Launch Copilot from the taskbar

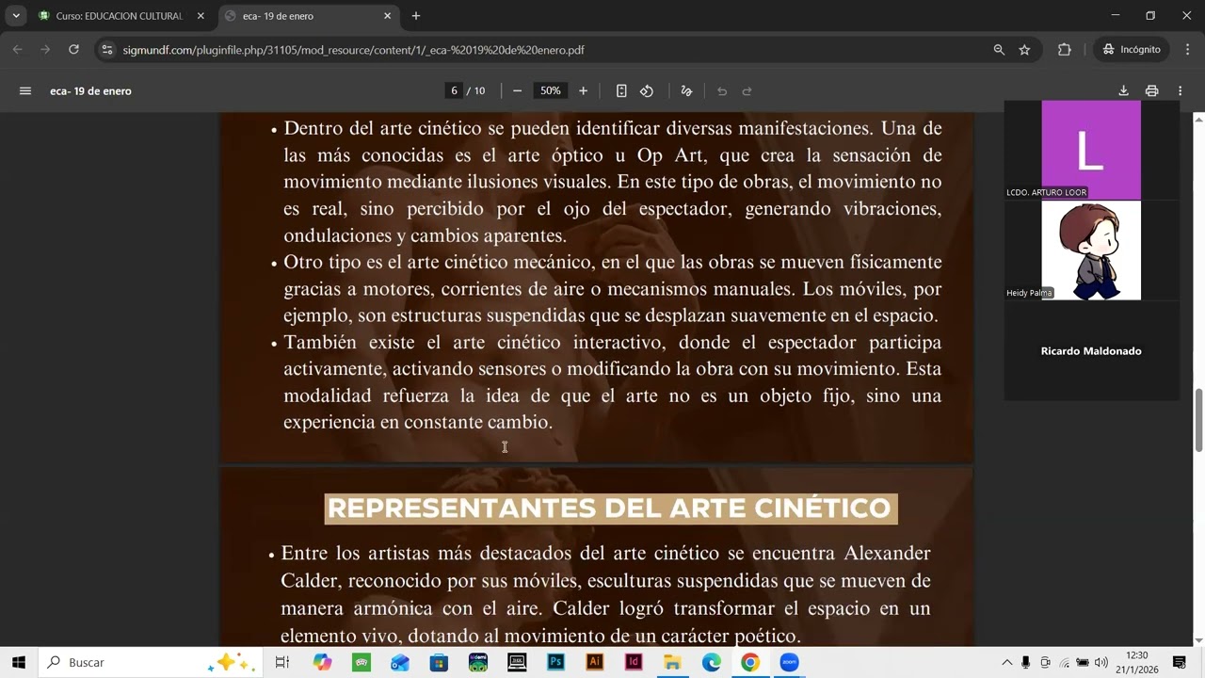(323, 662)
